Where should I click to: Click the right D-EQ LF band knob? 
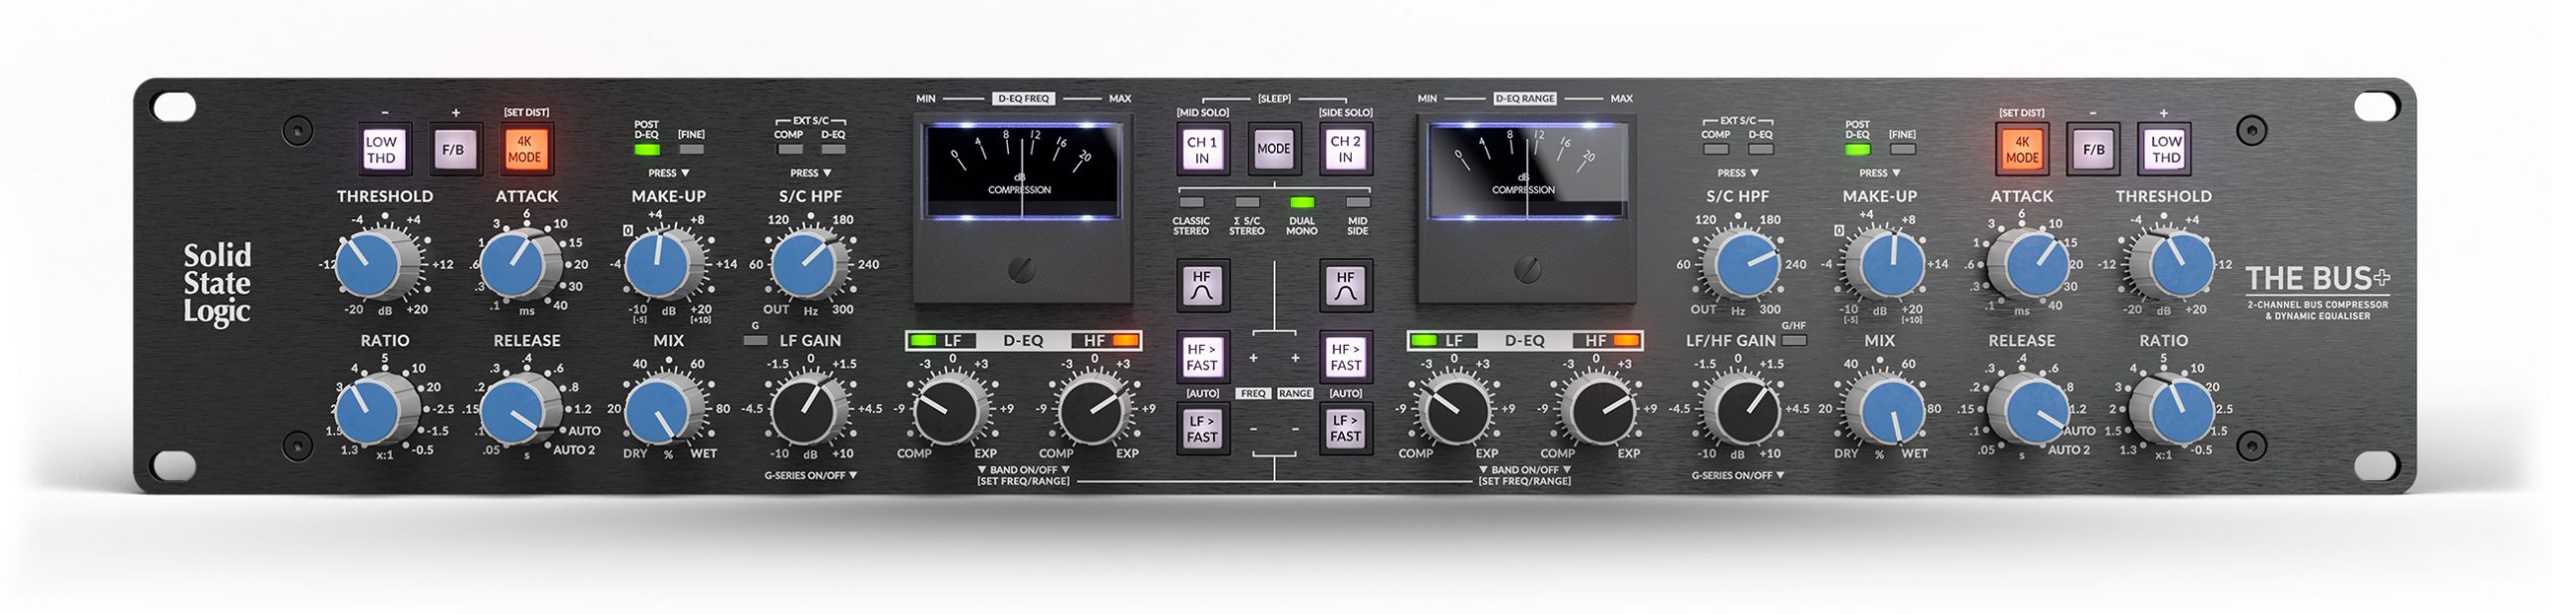tap(1455, 410)
